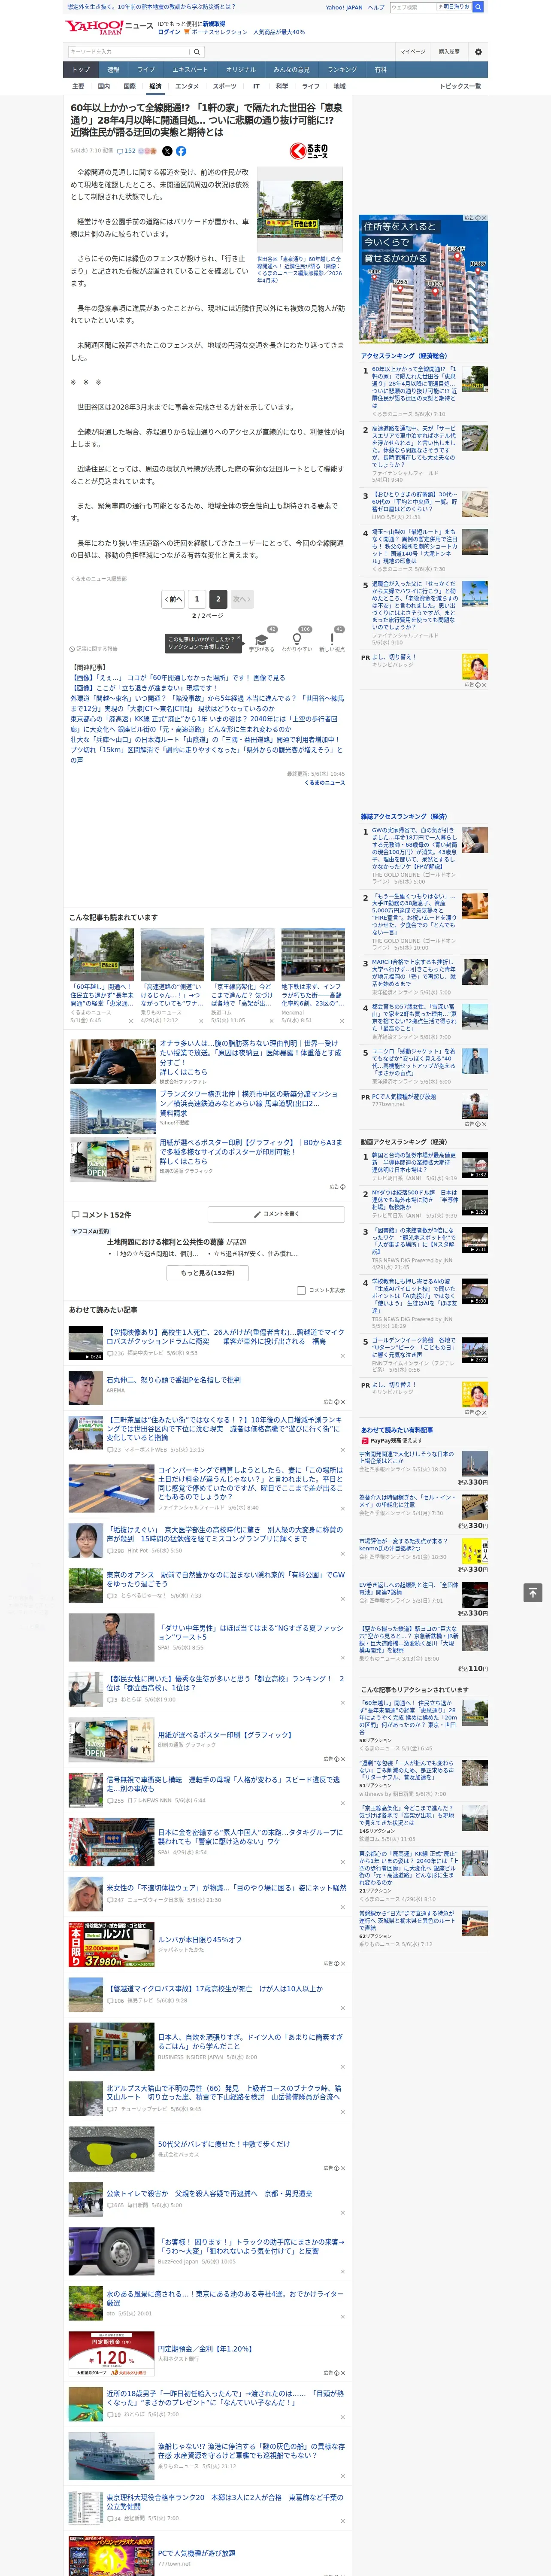Share the article on Facebook
This screenshot has width=551, height=2576.
tap(181, 151)
